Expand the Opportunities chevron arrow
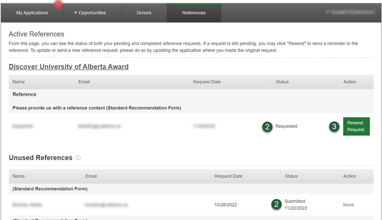This screenshot has width=382, height=220. pos(75,13)
